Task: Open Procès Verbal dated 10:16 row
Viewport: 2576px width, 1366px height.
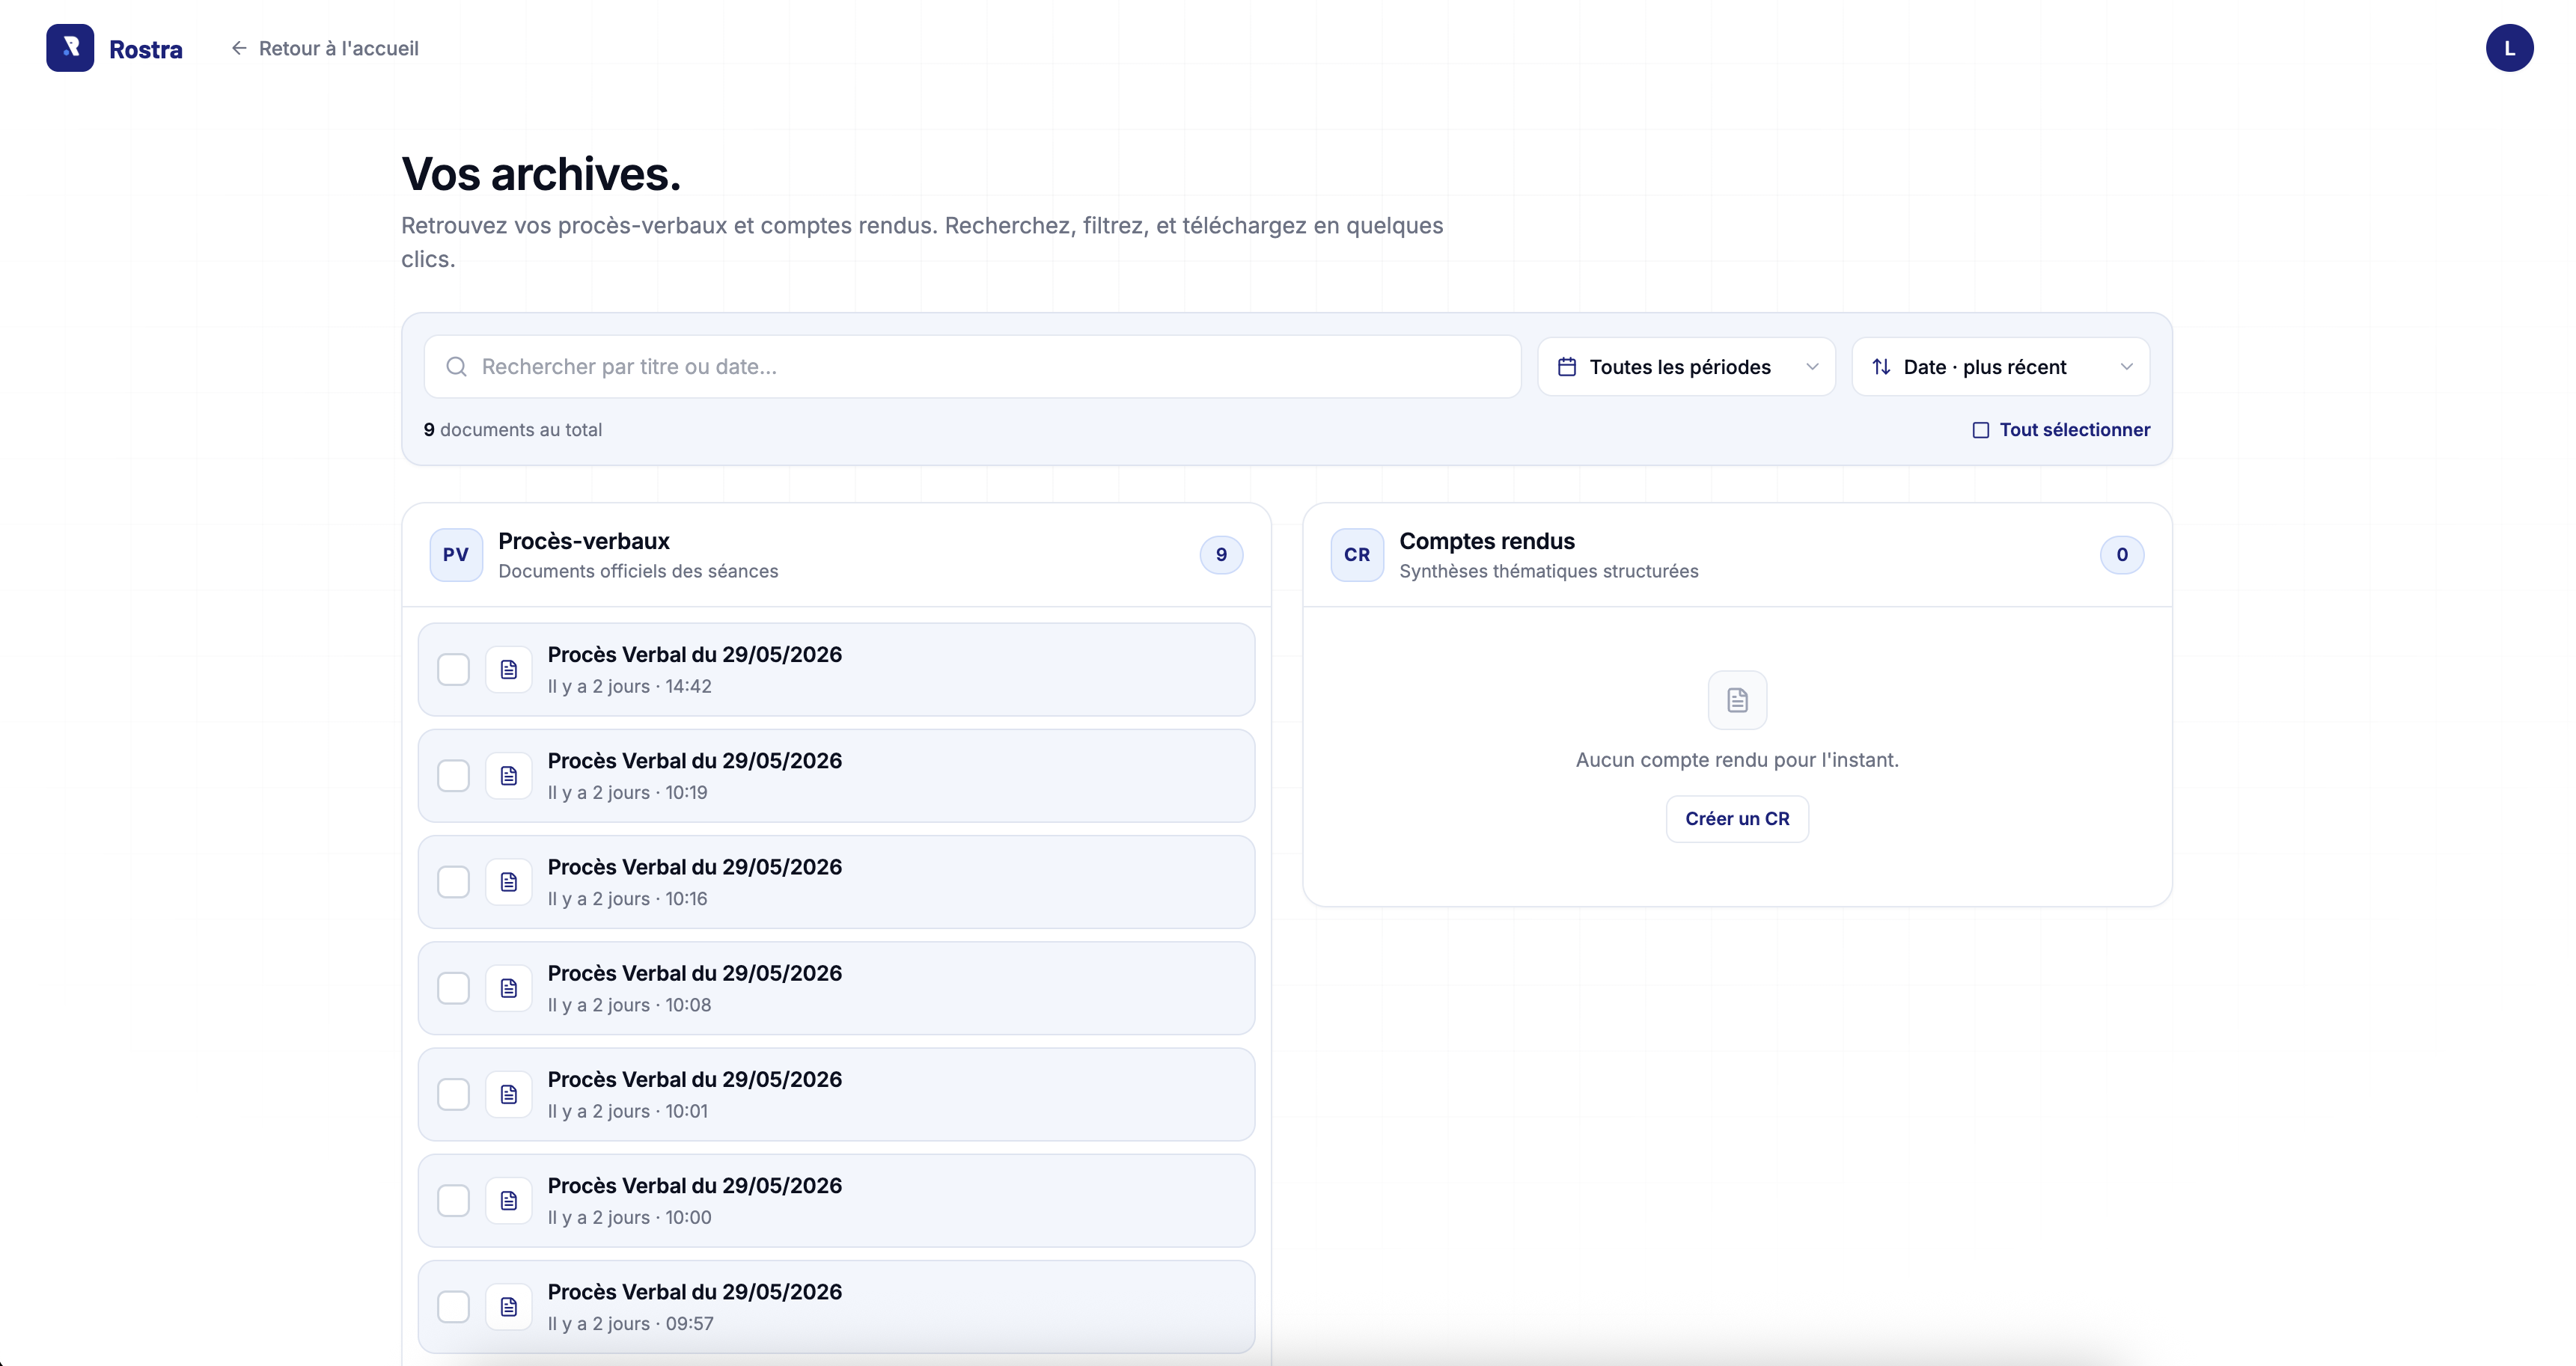Action: [836, 882]
